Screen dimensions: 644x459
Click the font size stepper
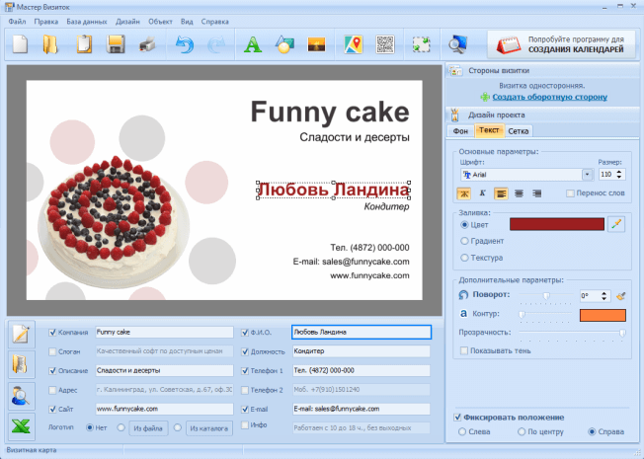pos(619,174)
